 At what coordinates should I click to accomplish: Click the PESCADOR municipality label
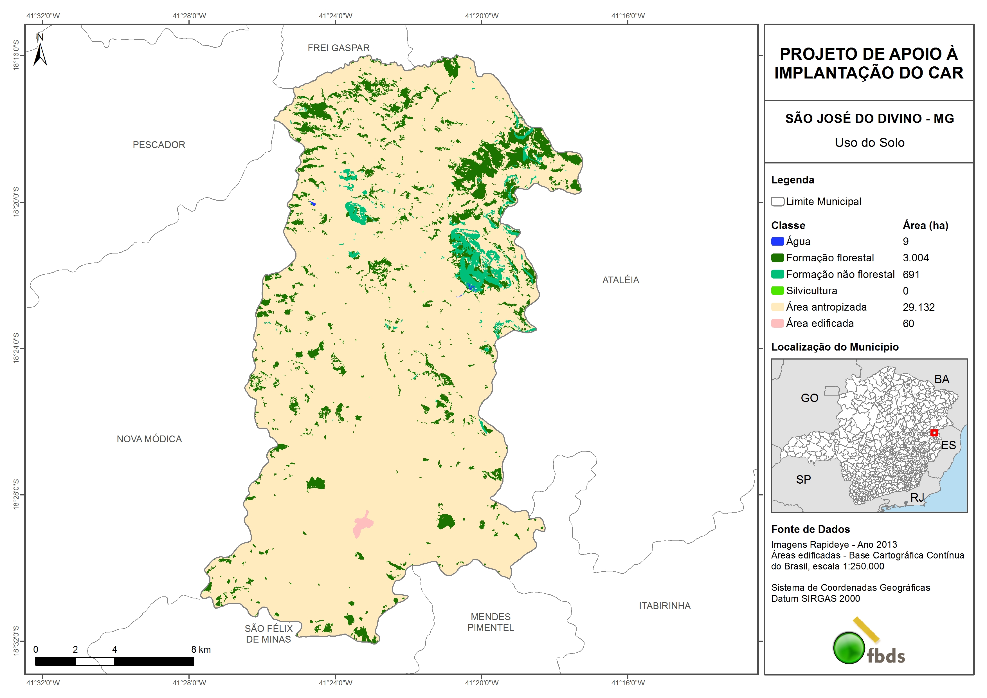point(159,145)
